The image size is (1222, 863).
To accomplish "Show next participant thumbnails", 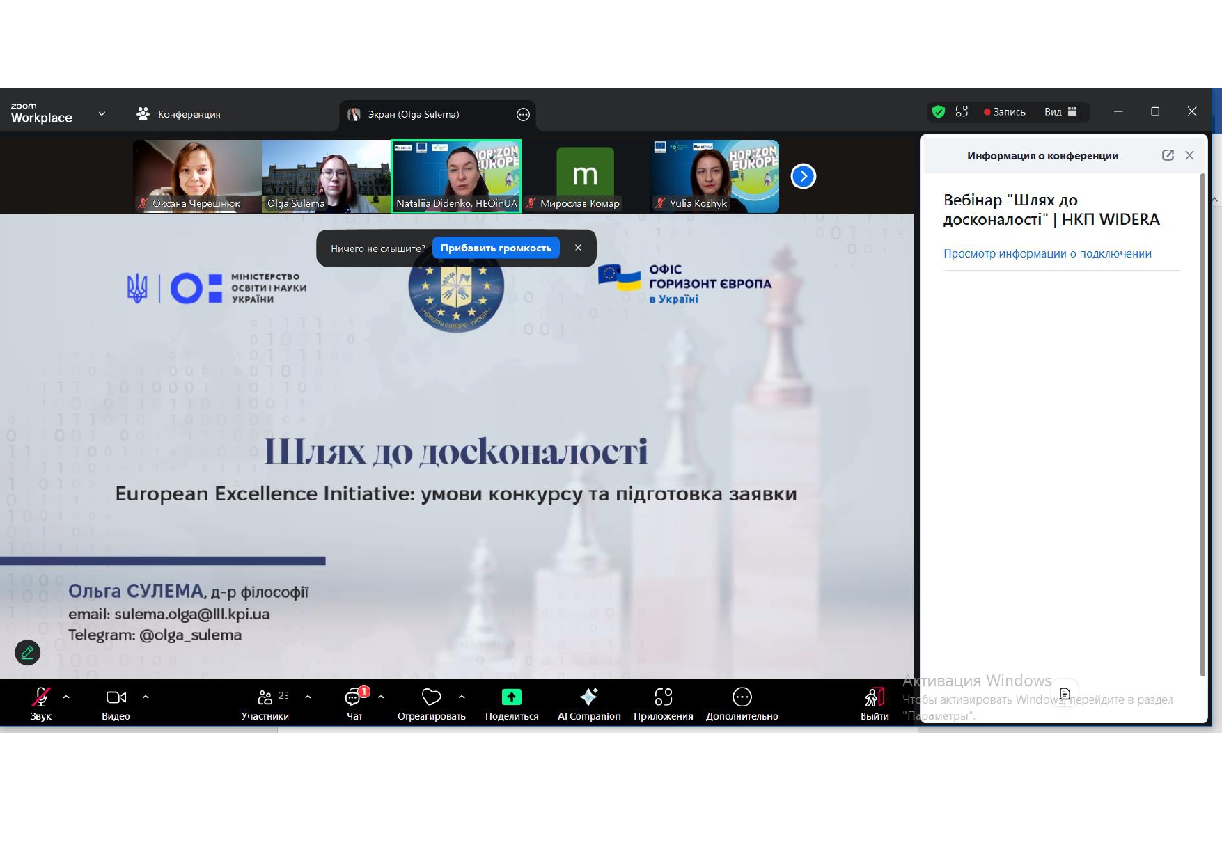I will [803, 176].
